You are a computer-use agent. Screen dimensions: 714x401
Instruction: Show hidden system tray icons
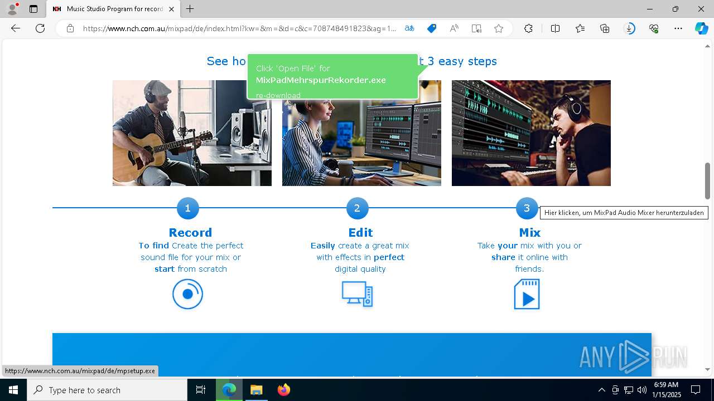[601, 390]
